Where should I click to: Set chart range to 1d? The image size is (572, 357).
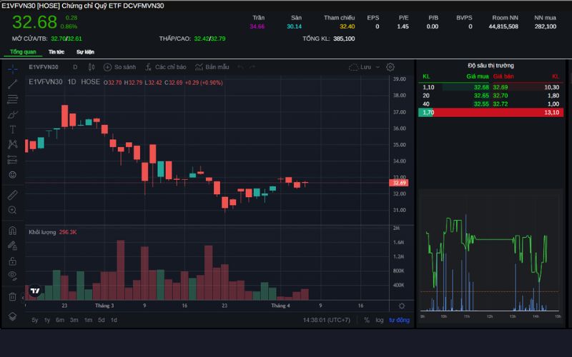[114, 320]
